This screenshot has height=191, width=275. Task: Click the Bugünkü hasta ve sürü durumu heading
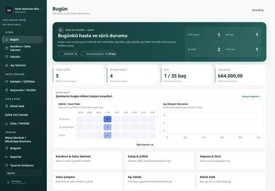[x=93, y=36]
